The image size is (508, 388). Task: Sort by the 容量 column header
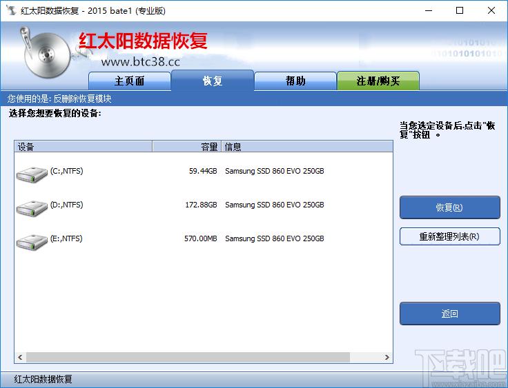point(186,147)
